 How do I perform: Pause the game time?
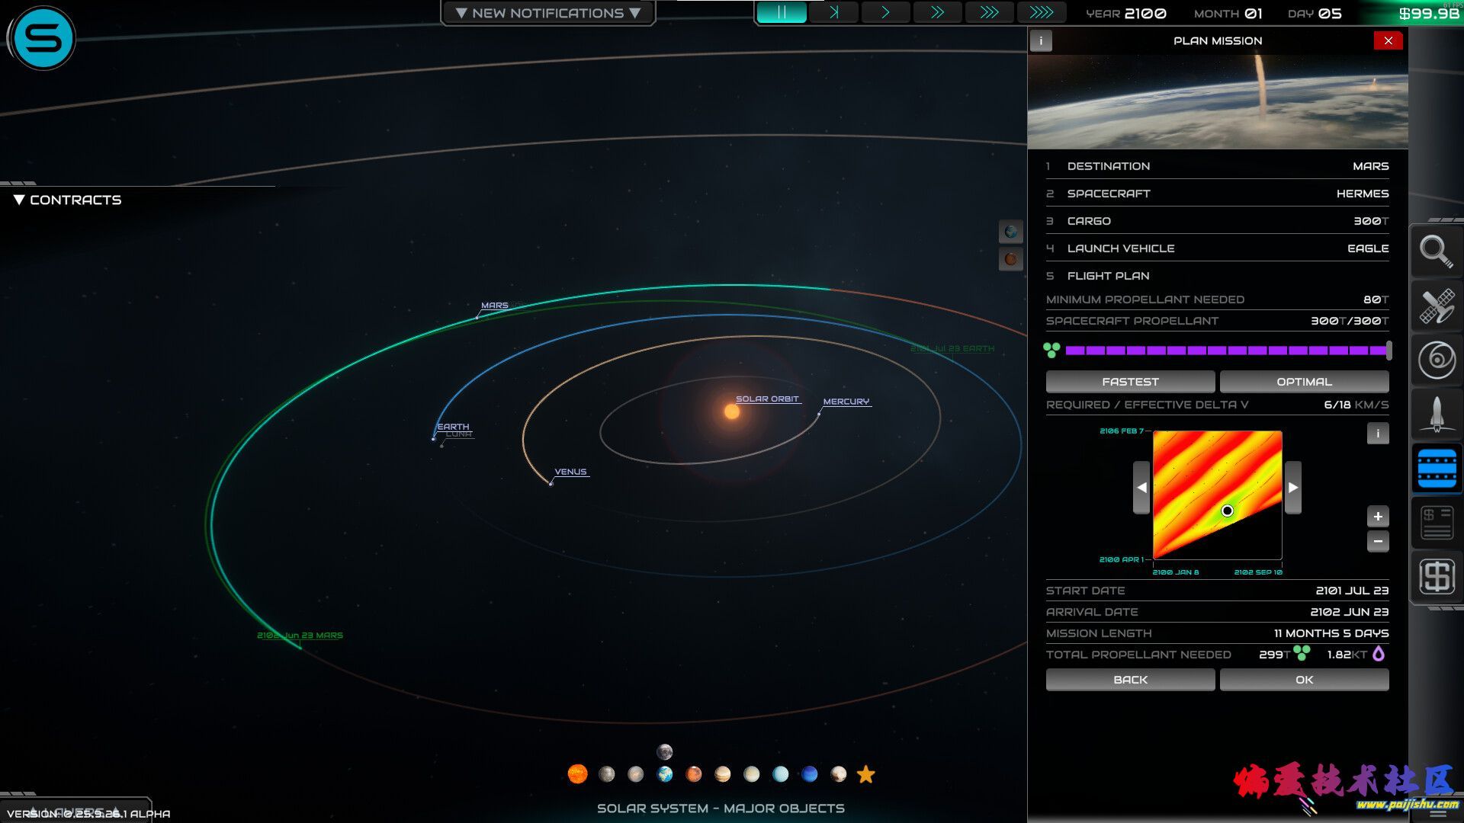click(x=782, y=12)
